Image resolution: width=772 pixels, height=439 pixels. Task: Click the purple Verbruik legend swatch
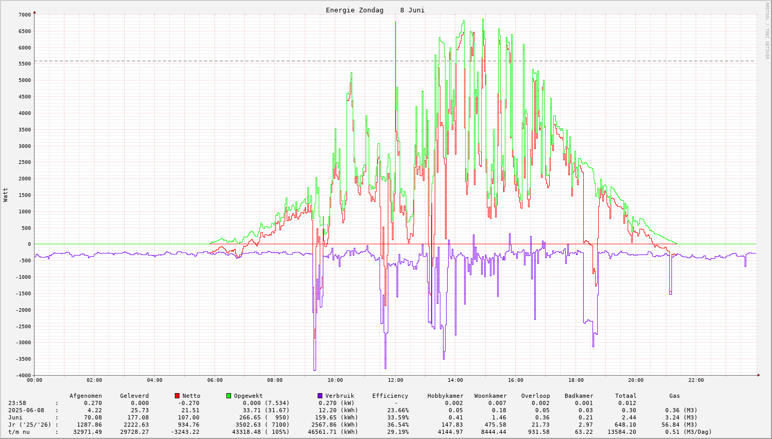(320, 396)
